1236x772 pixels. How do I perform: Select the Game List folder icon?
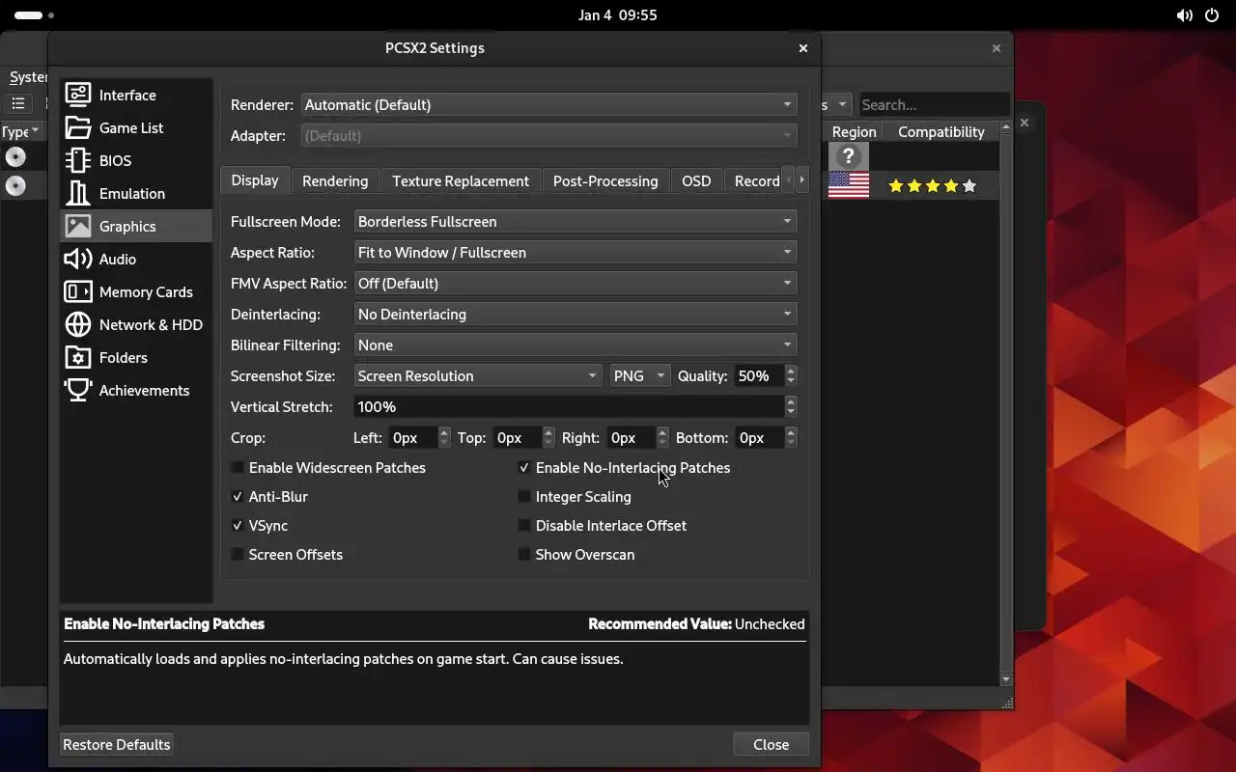(78, 127)
